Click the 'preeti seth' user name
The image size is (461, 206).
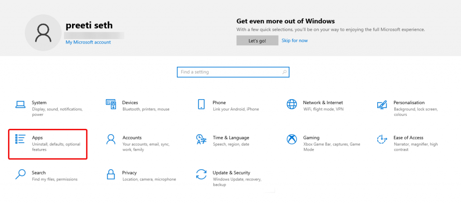[89, 25]
